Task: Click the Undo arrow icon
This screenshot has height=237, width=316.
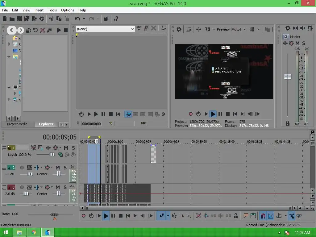Action: pos(77,19)
